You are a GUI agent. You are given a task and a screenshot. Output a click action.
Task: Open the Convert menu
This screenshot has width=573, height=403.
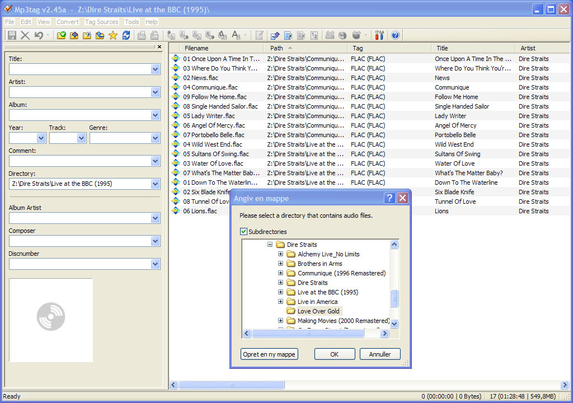click(x=68, y=22)
